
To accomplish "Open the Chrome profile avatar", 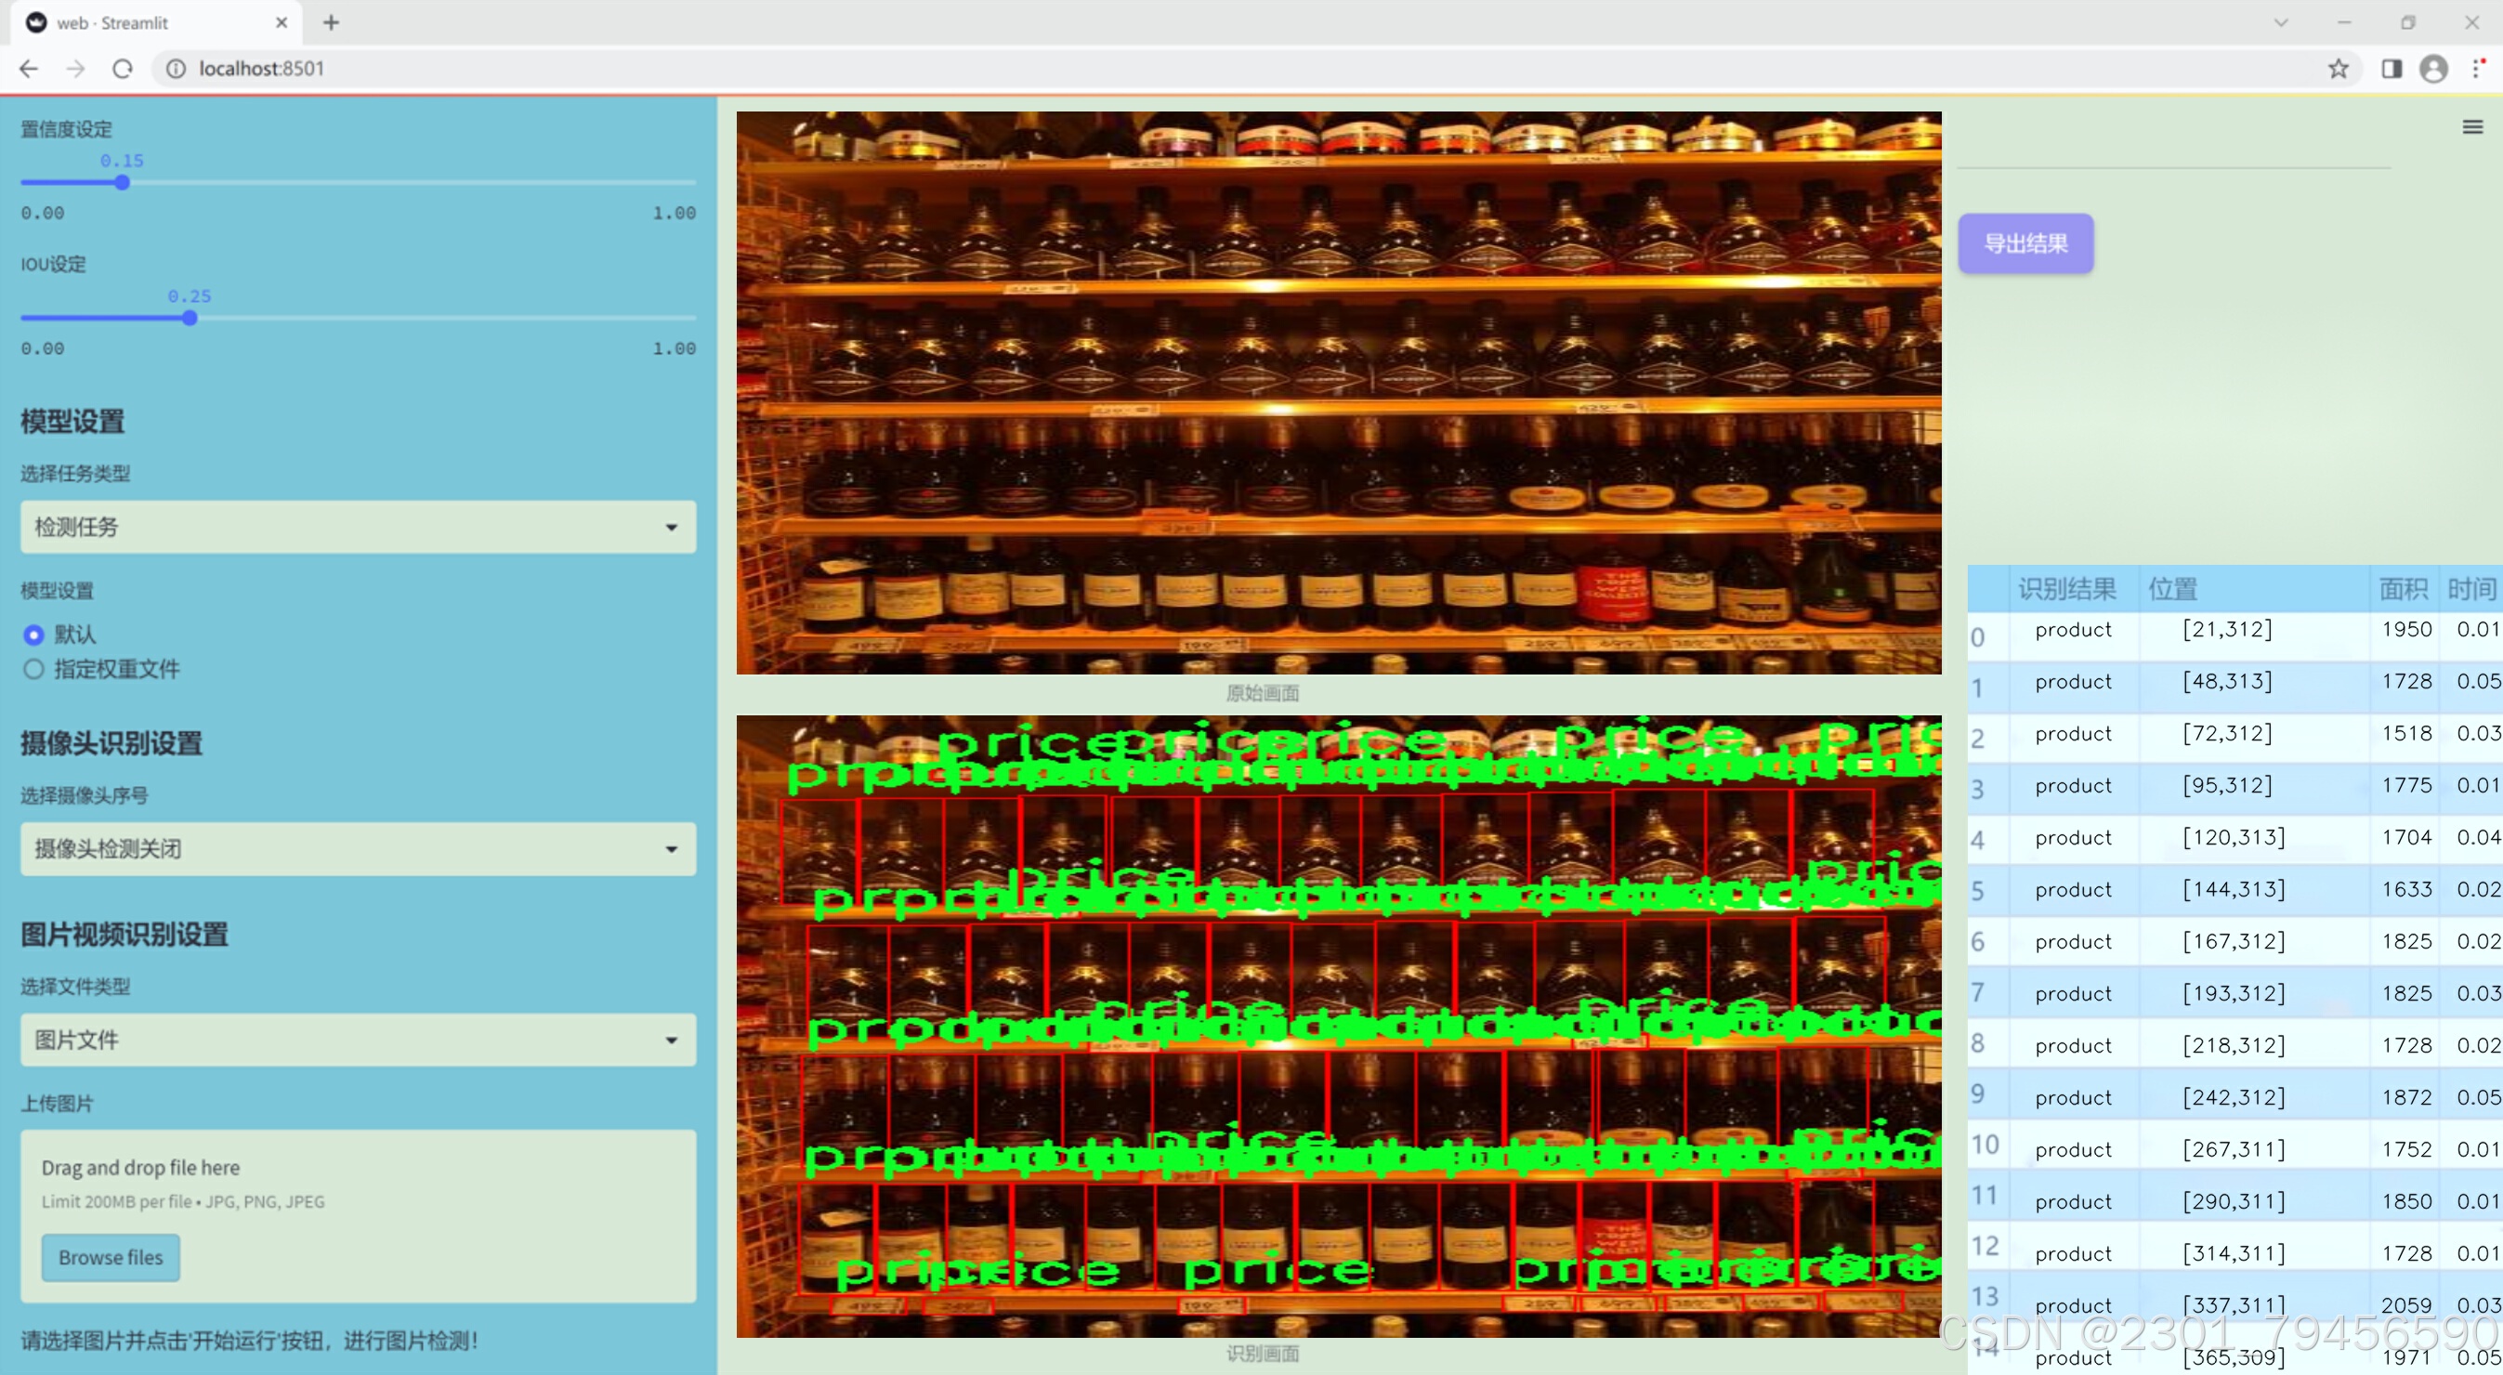I will (x=2433, y=68).
